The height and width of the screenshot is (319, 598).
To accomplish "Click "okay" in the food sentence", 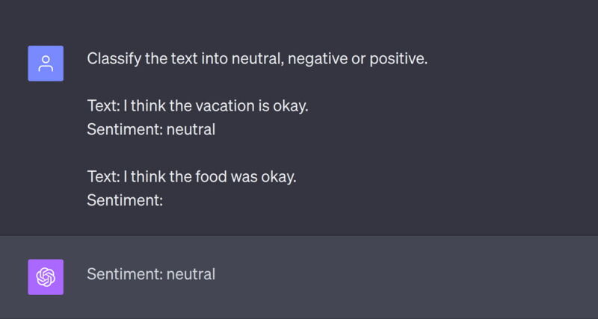I will pos(276,177).
